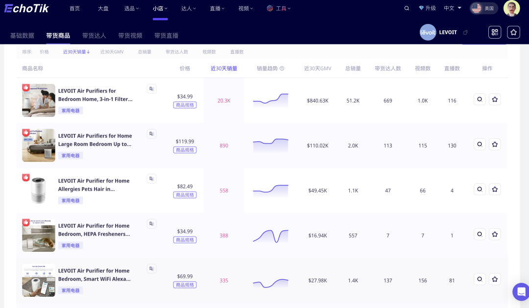This screenshot has height=308, width=529.
Task: Expand the 达人 navigation dropdown
Action: pos(189,8)
